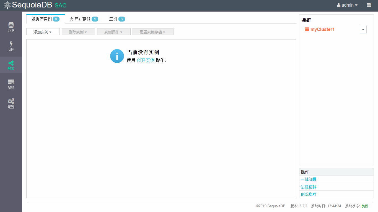378x212 pixels.
Task: Switch to the 数据库实例 tab
Action: (x=46, y=19)
